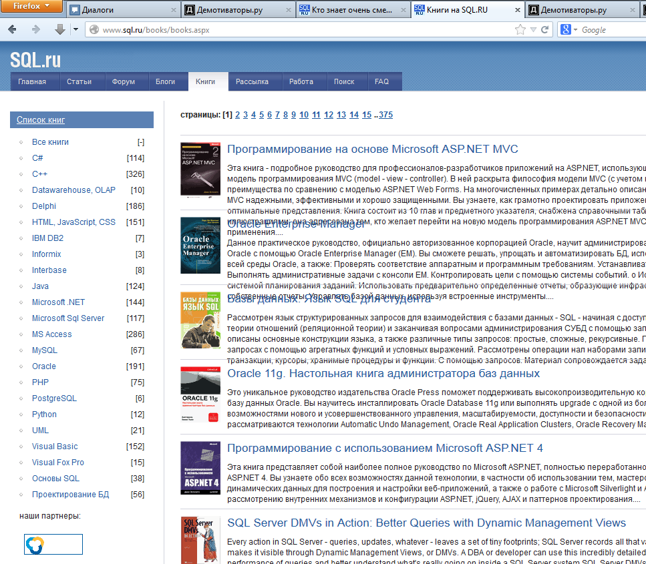Open title Программирование на основе Microsoft ASP.NET MVC
The width and height of the screenshot is (646, 564).
pos(373,149)
